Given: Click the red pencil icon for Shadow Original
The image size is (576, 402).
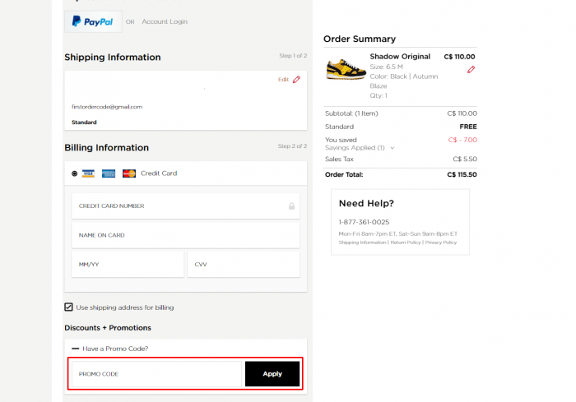Looking at the screenshot, I should pyautogui.click(x=471, y=69).
